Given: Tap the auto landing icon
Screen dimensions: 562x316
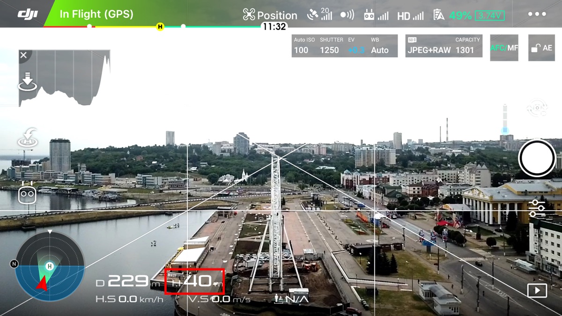Looking at the screenshot, I should pyautogui.click(x=28, y=81).
